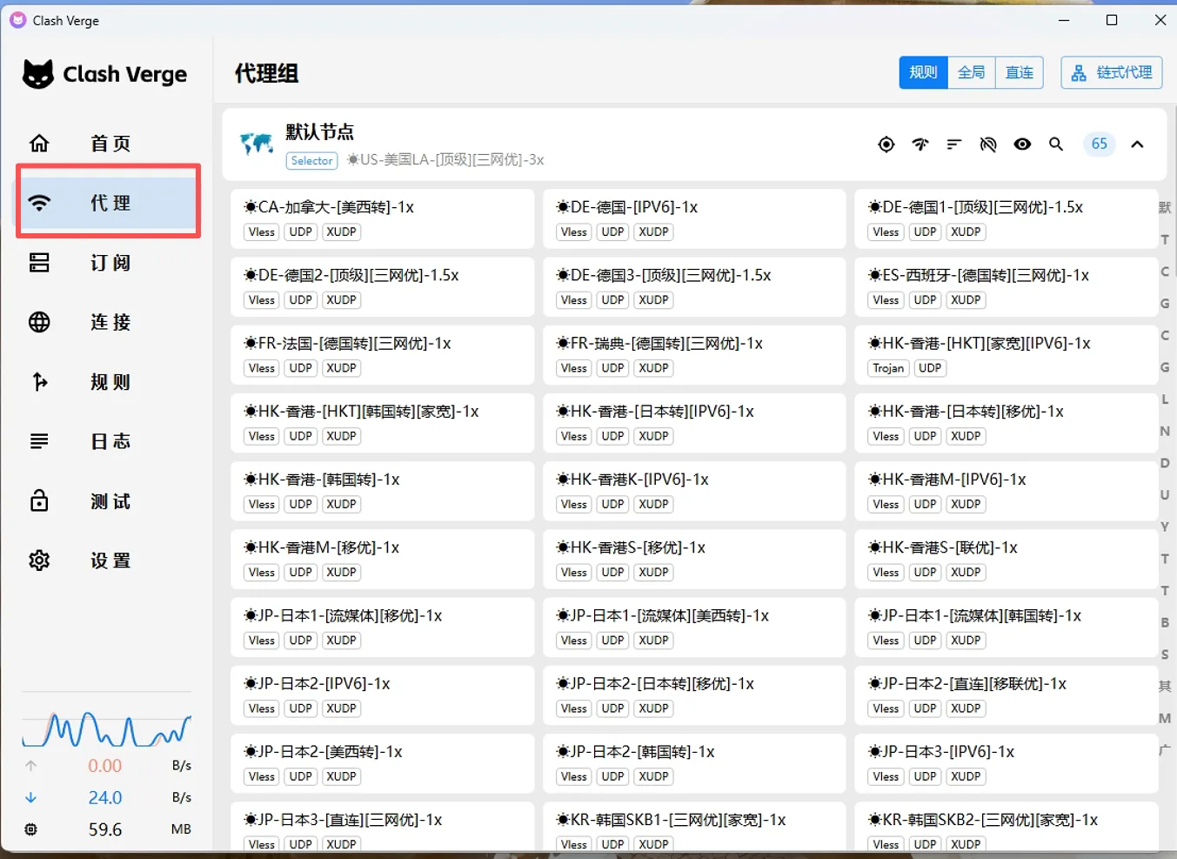Click the memory usage chip icon
Image resolution: width=1177 pixels, height=859 pixels.
(31, 829)
